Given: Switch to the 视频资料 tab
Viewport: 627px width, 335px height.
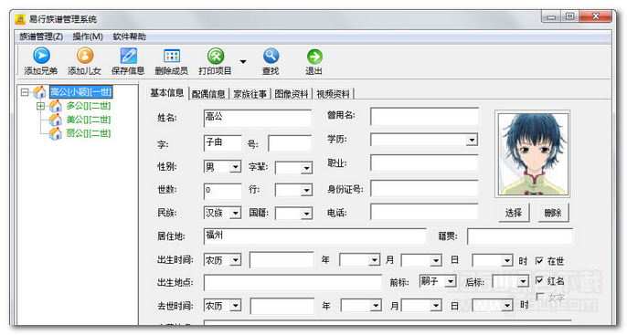Looking at the screenshot, I should click(333, 94).
